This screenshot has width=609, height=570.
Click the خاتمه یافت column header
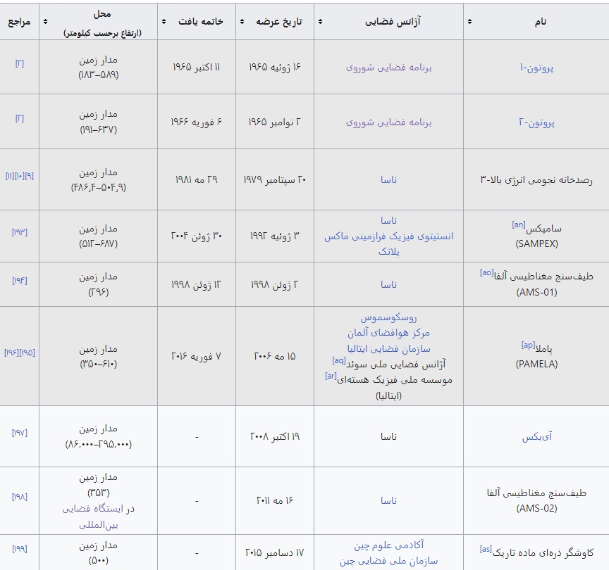(197, 22)
